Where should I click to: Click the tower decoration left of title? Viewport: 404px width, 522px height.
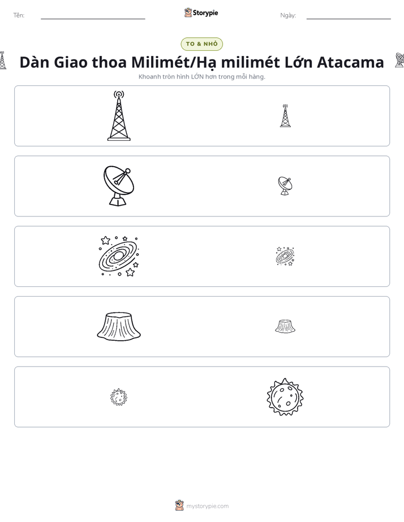pyautogui.click(x=3, y=60)
